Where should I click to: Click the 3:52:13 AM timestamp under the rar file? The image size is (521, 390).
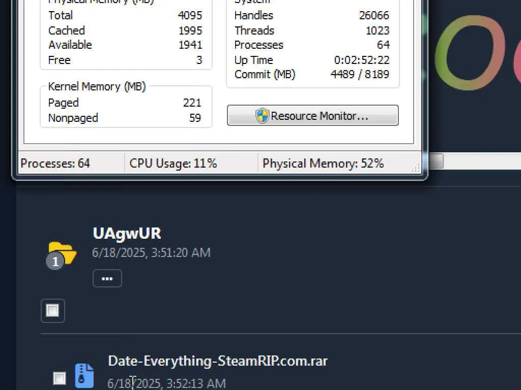pos(196,383)
